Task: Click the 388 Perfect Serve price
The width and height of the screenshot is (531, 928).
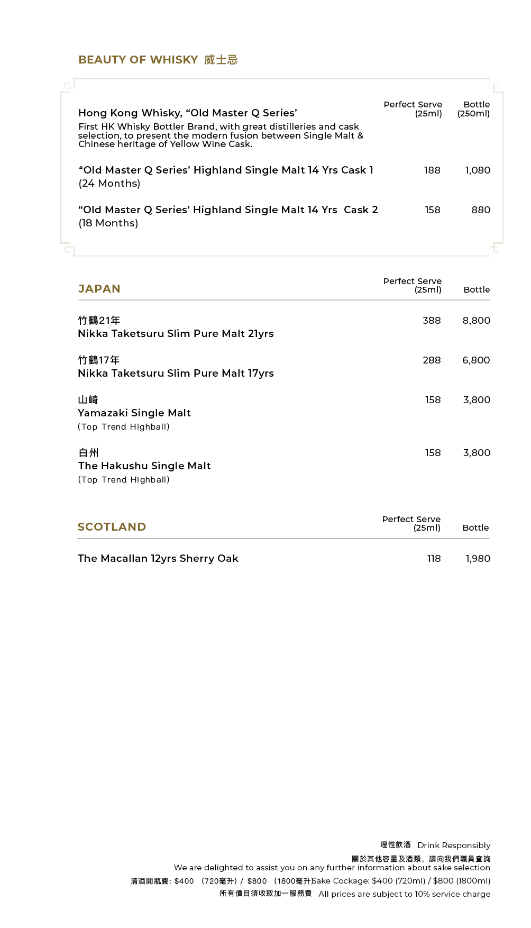Action: 432,321
